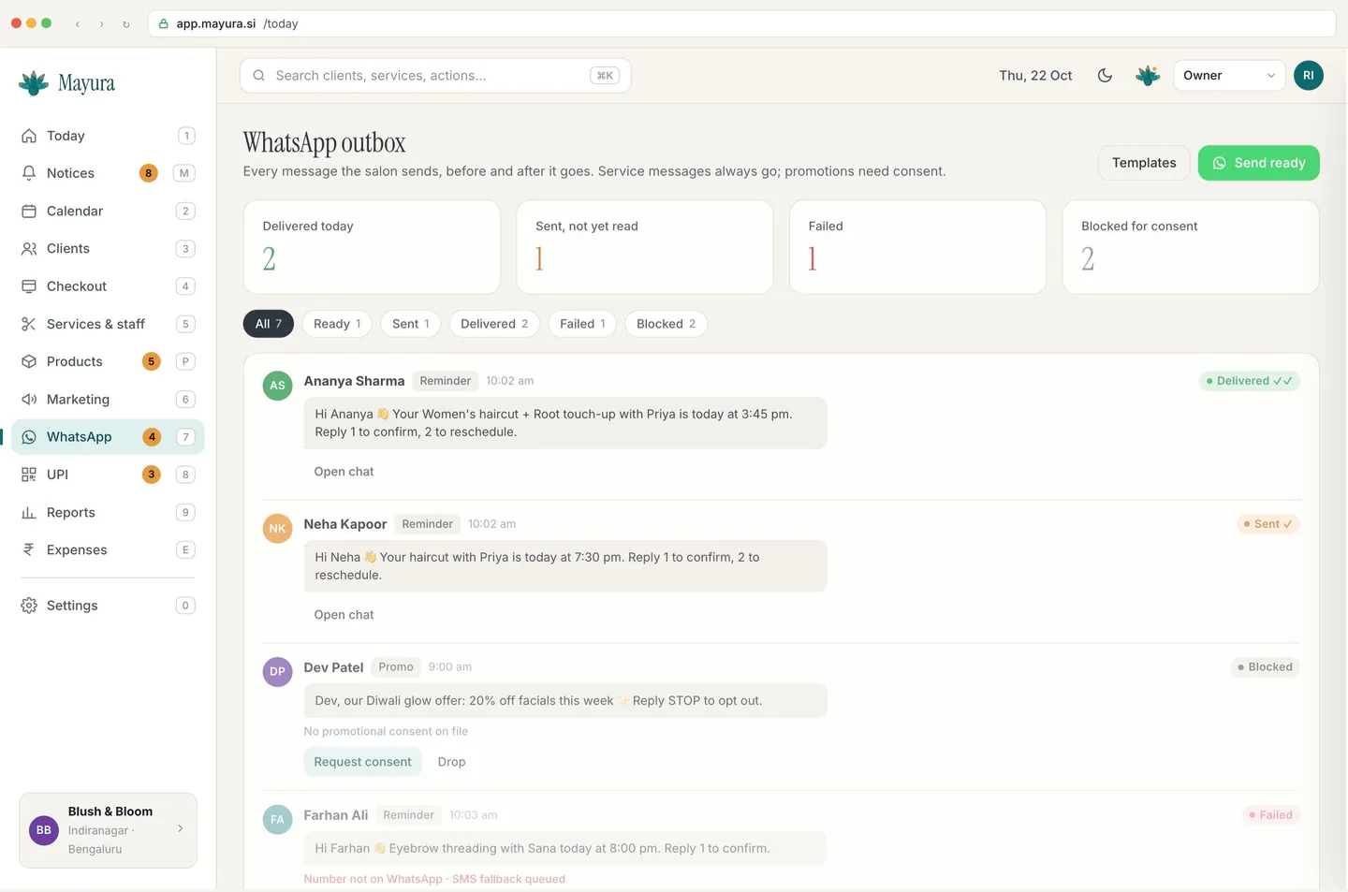Screen dimensions: 1348x892
Task: Toggle dark mode with moon icon
Action: pos(1105,76)
